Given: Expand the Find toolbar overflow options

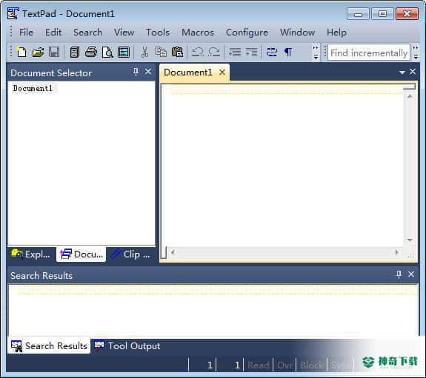Looking at the screenshot, I should click(416, 53).
